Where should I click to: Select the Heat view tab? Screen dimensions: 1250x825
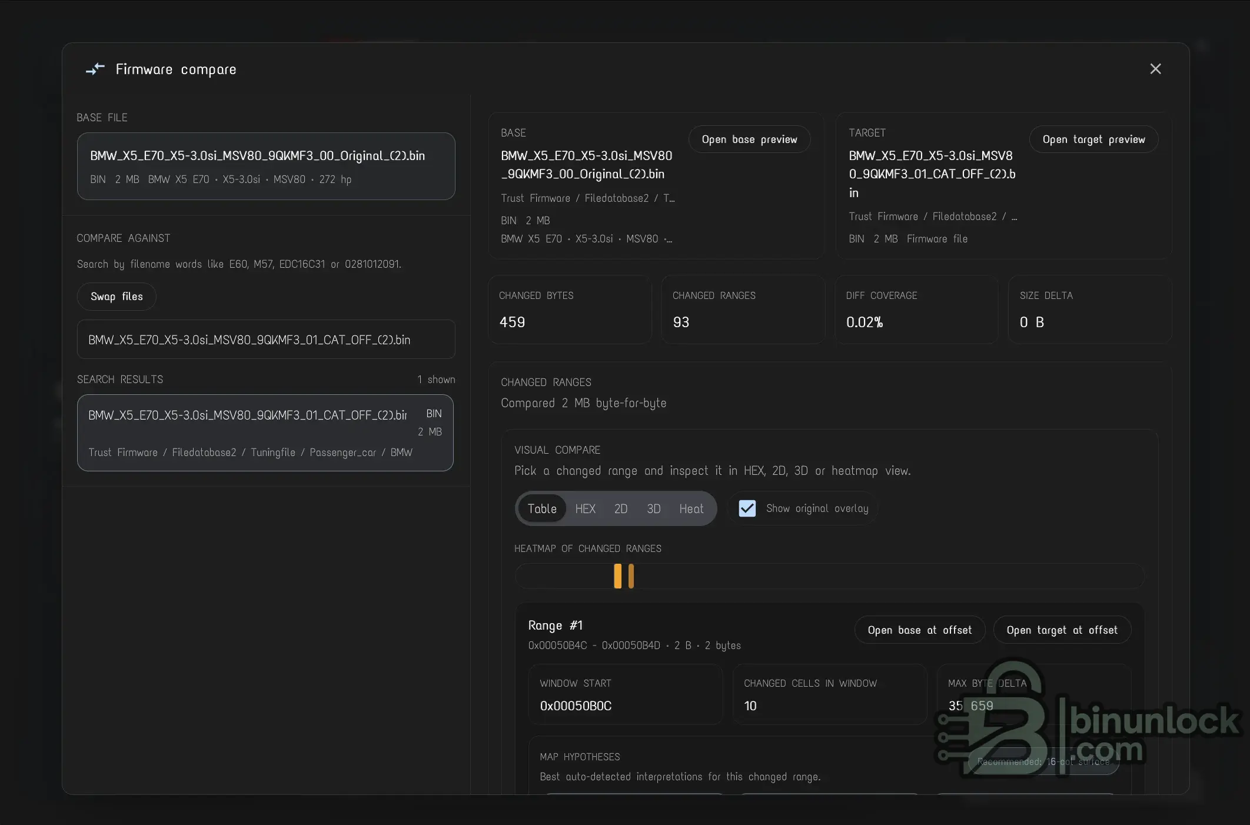[x=691, y=508]
